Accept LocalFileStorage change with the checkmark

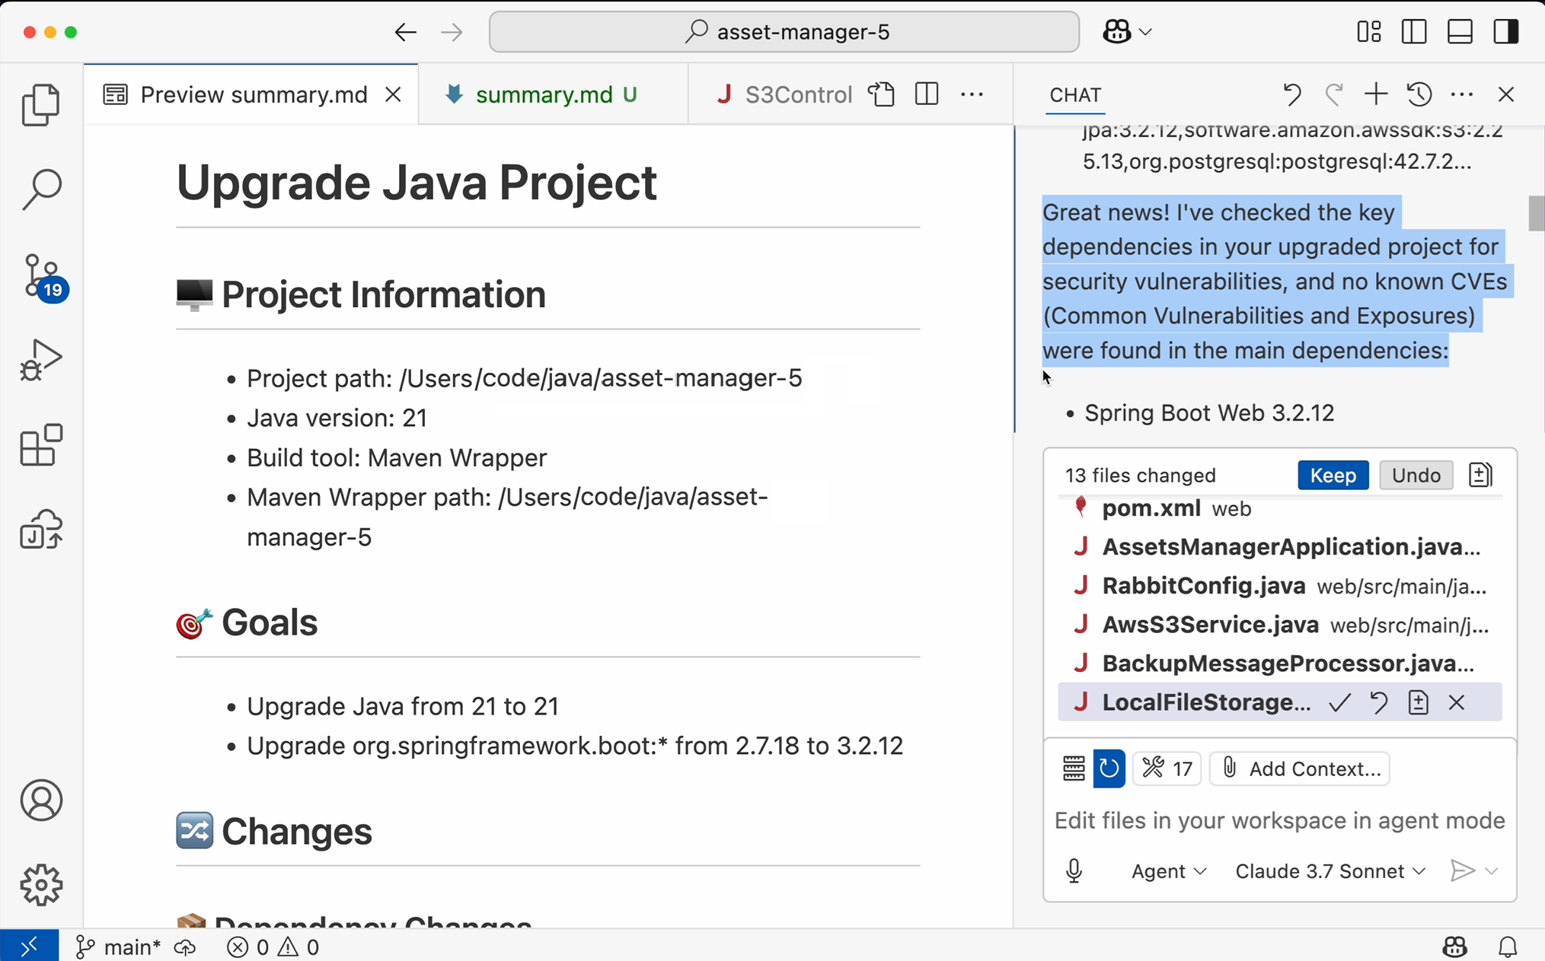coord(1340,702)
